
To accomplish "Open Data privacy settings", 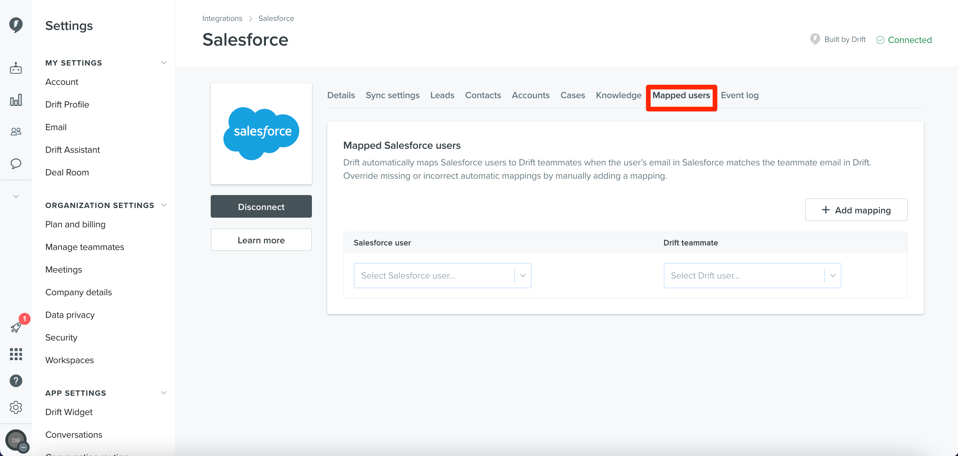I will [70, 315].
